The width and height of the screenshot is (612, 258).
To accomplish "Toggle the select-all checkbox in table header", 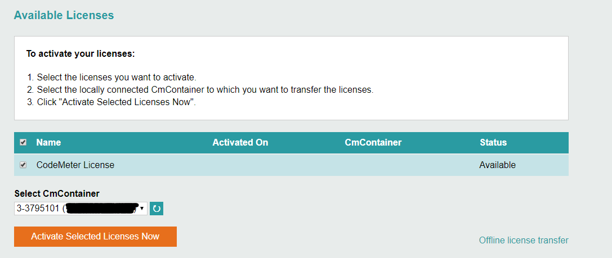I will coord(23,142).
